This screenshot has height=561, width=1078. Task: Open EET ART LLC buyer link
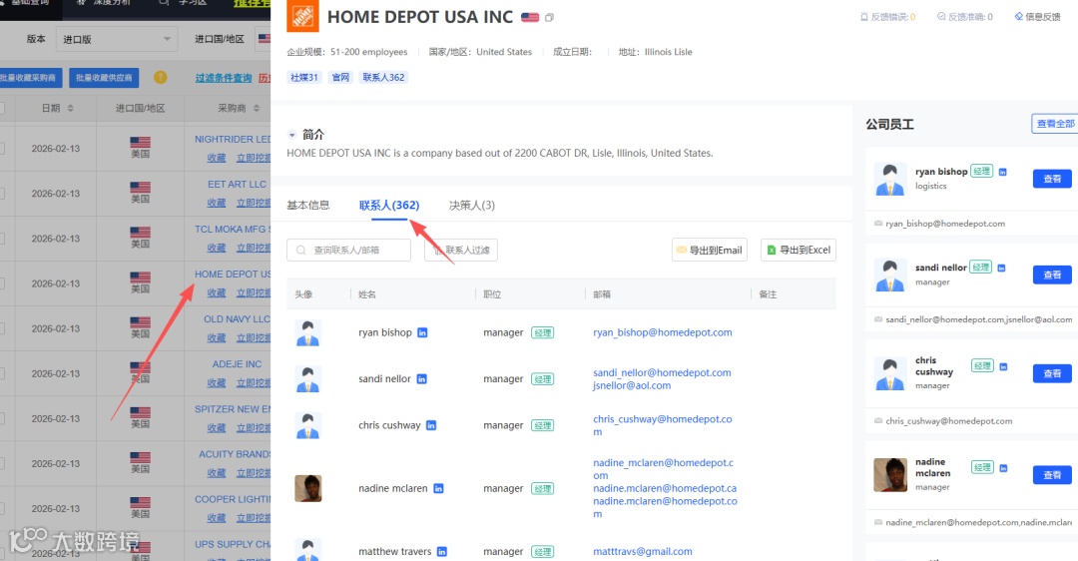point(237,185)
